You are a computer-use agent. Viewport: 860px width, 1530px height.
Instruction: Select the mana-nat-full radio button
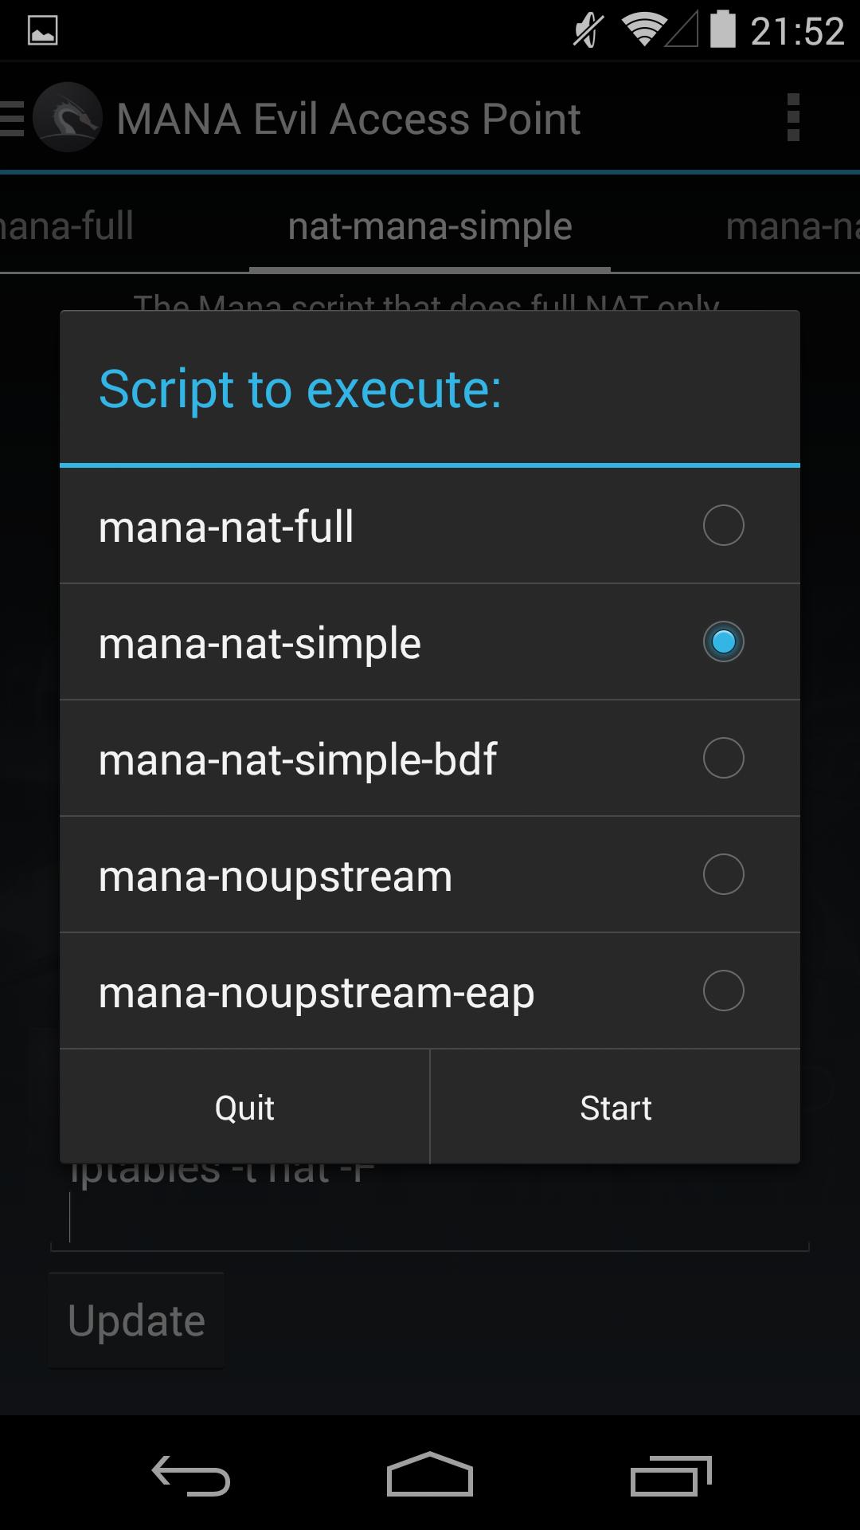(x=723, y=526)
